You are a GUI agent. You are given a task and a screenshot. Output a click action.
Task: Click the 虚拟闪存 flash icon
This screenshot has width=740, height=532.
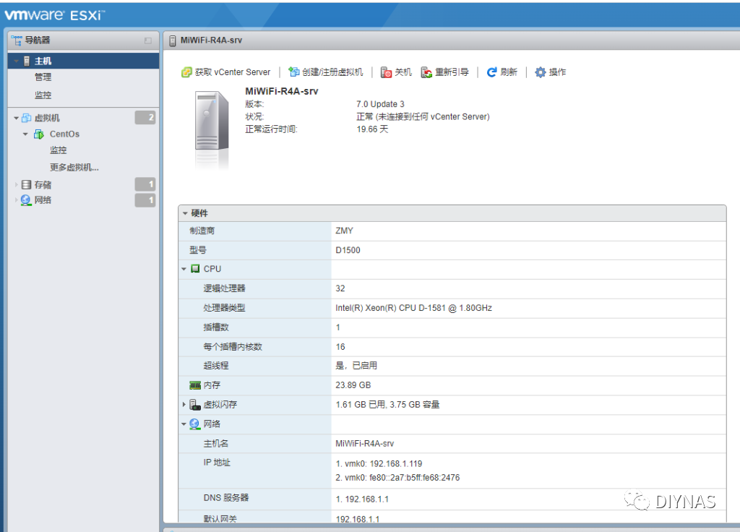click(x=195, y=405)
